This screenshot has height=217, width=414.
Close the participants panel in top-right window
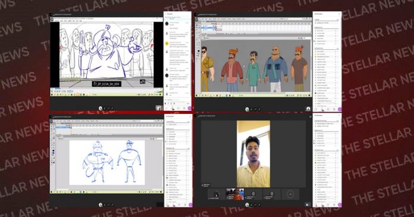(x=339, y=14)
